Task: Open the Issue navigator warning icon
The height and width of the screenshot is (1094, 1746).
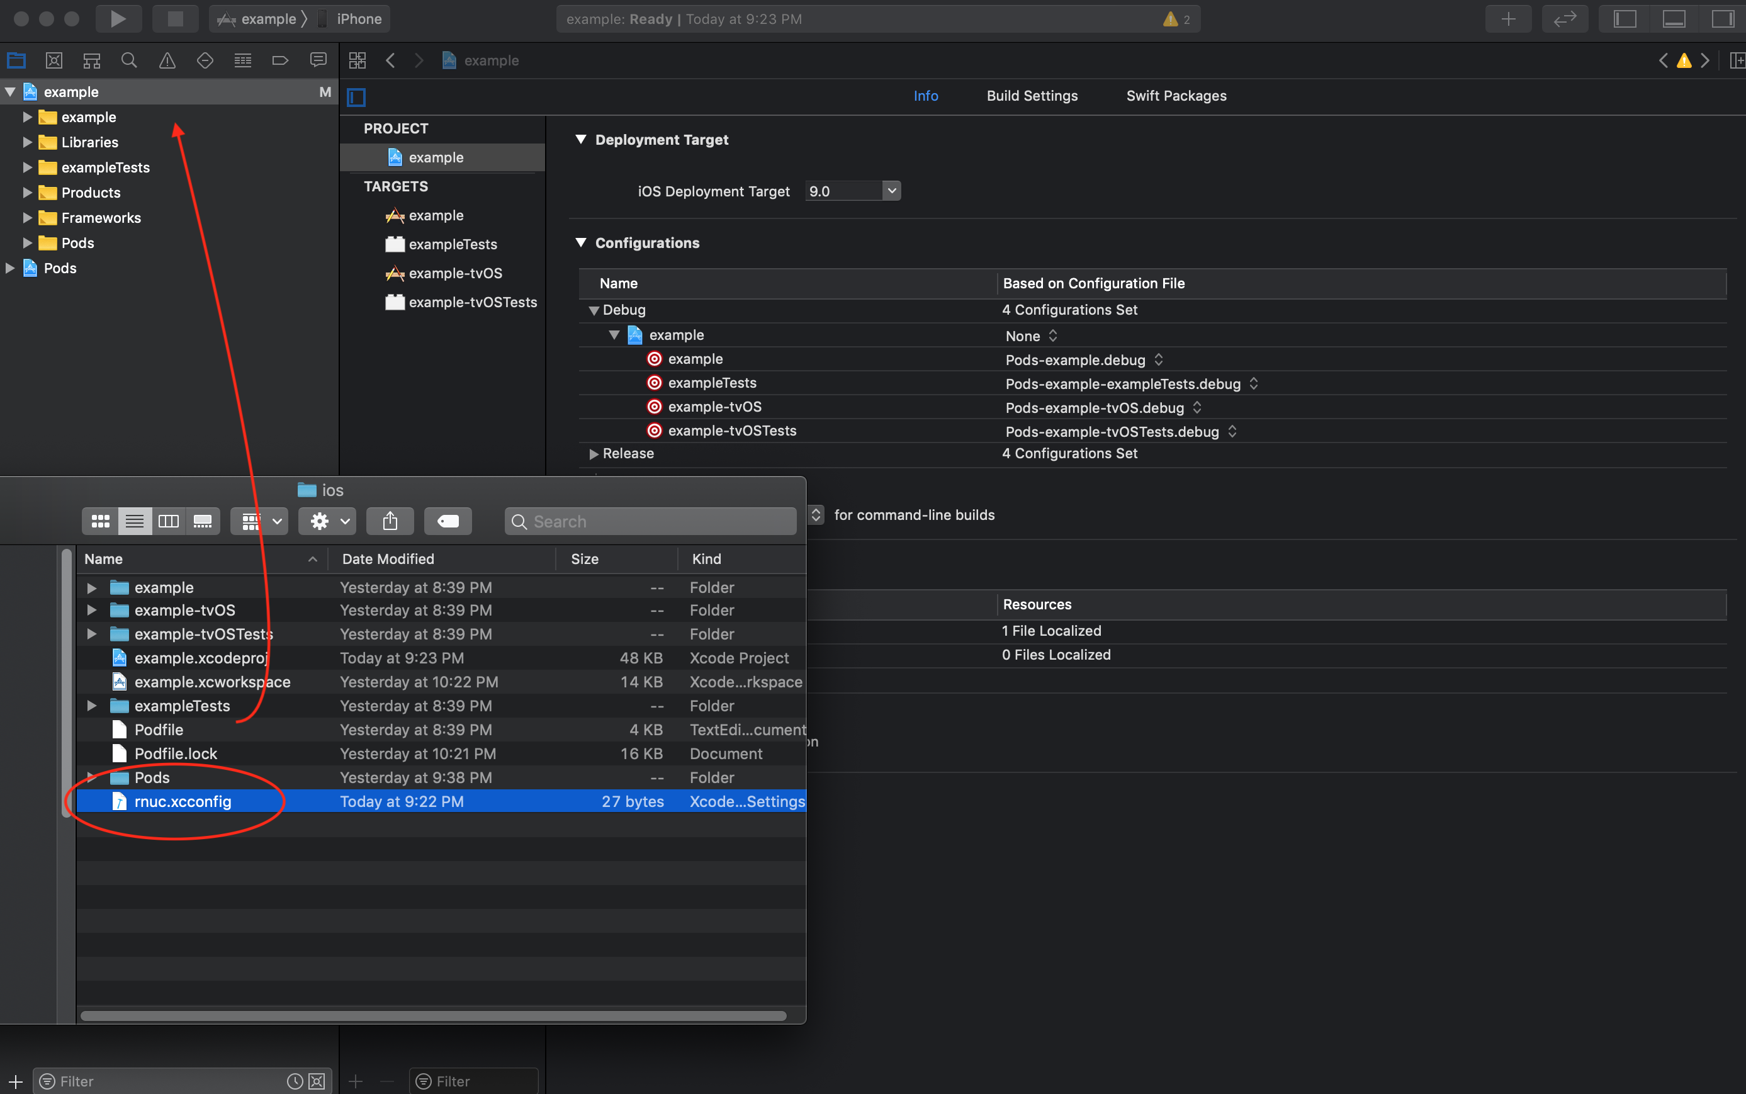Action: click(167, 60)
